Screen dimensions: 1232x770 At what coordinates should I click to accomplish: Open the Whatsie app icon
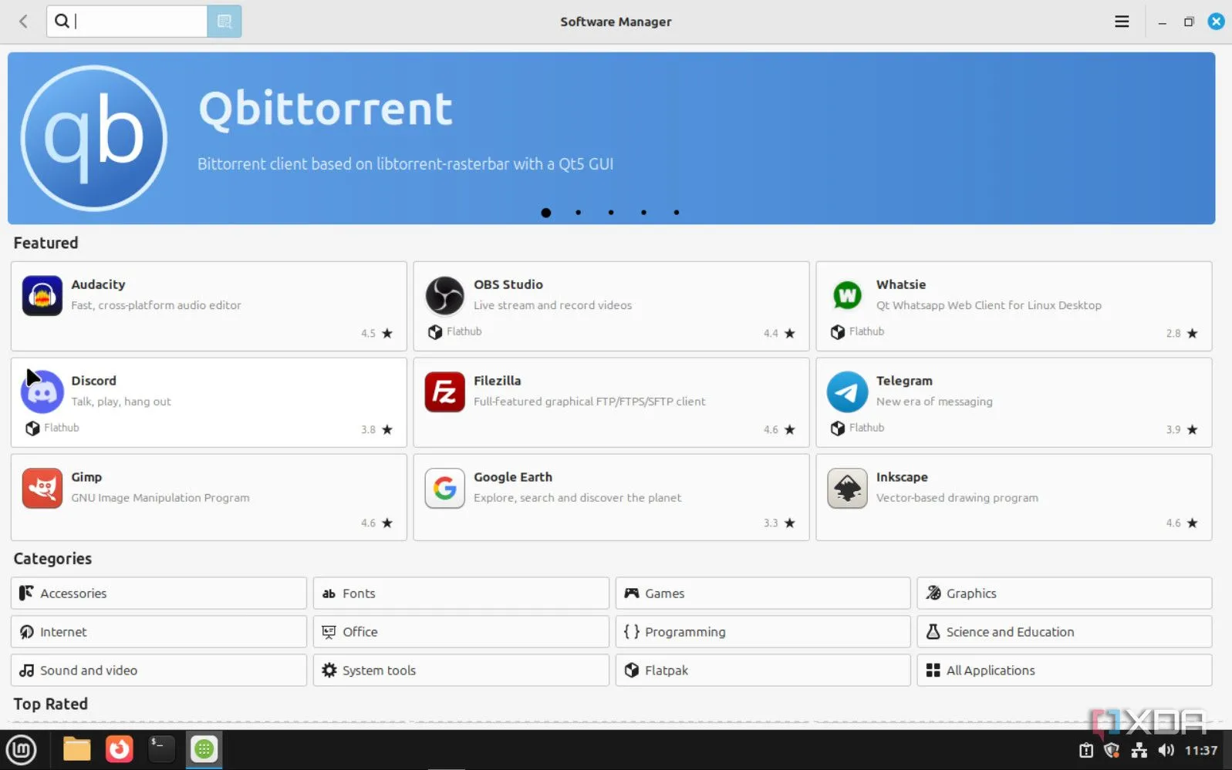click(847, 296)
